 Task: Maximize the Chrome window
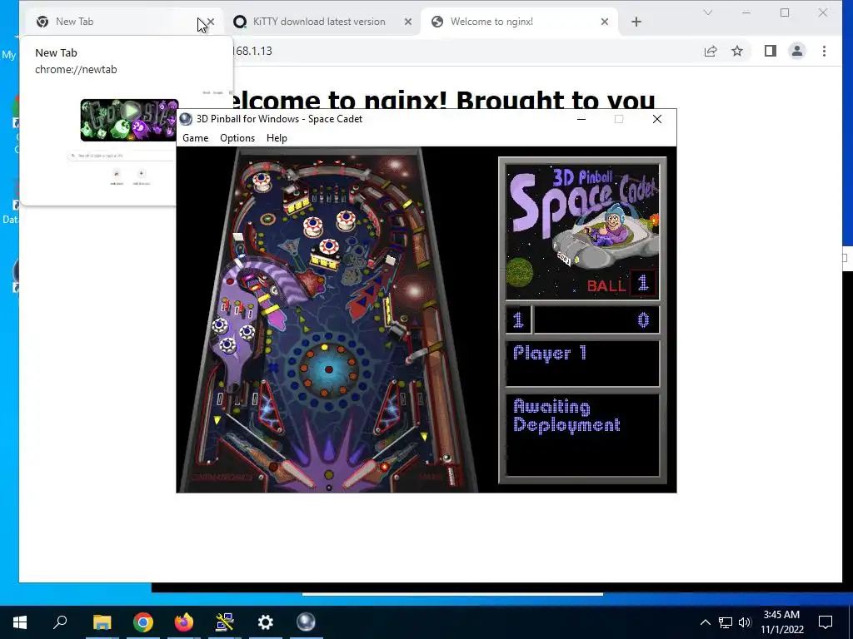[x=785, y=12]
